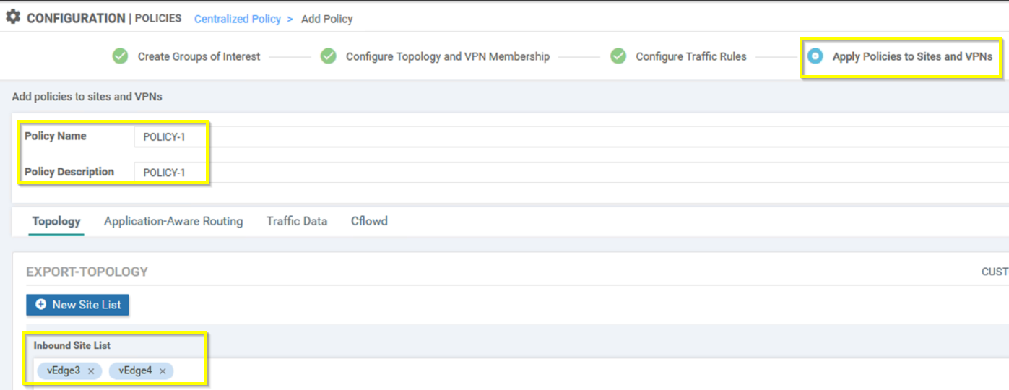Click the Inbound Site List label
This screenshot has width=1009, height=390.
pos(72,345)
